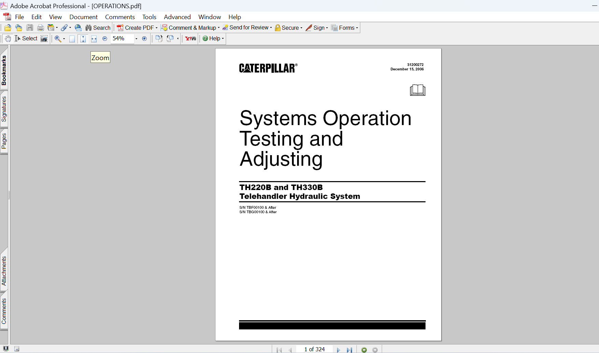Click the Zoom Out minus icon
The width and height of the screenshot is (599, 353).
coord(105,39)
